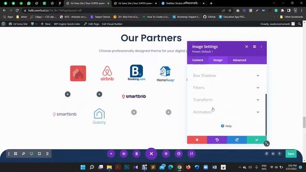Click the modal drag-resize corner handle

pos(267,143)
